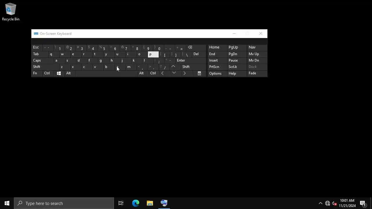Click the Esc key
This screenshot has height=209, width=372.
37,47
